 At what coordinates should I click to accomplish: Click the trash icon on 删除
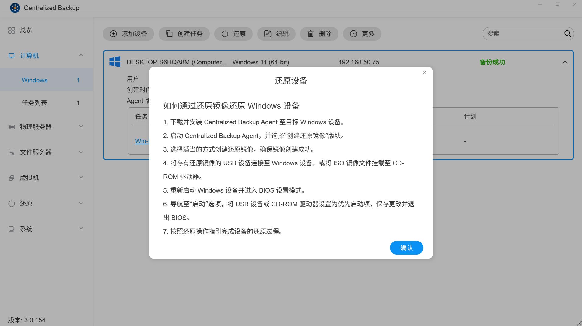tap(310, 34)
